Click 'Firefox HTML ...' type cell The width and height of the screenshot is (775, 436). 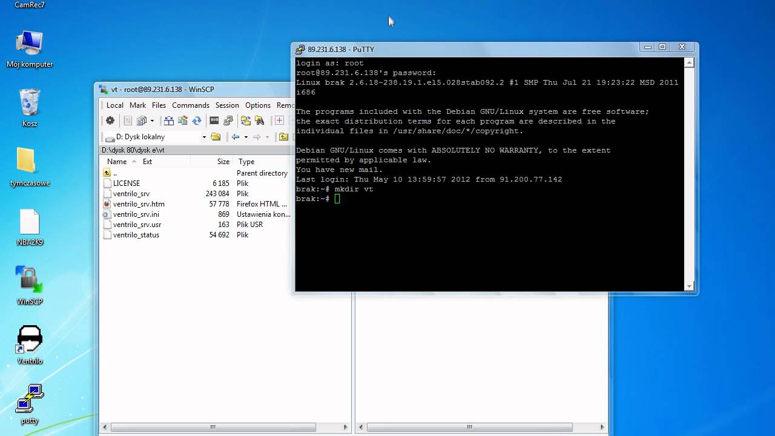point(262,204)
